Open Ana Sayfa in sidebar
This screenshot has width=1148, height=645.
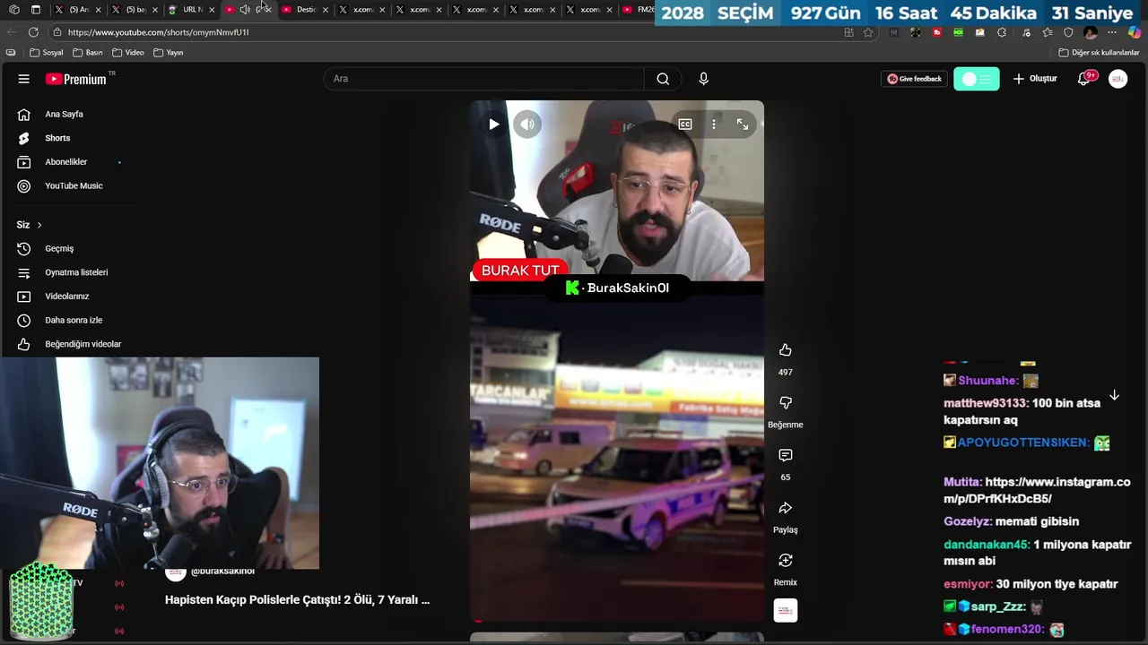[x=64, y=114]
